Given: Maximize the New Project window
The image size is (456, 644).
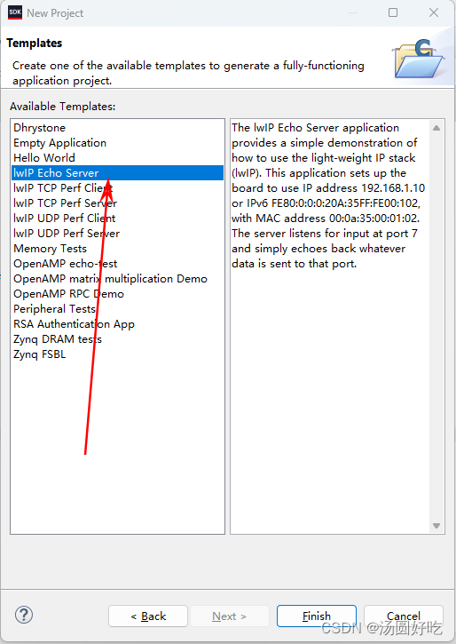Looking at the screenshot, I should [x=393, y=12].
